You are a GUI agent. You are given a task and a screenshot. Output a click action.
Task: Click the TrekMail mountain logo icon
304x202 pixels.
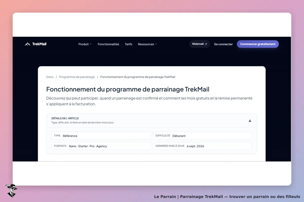coord(27,44)
